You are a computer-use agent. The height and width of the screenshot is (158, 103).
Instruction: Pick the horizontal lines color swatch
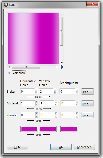(29, 129)
